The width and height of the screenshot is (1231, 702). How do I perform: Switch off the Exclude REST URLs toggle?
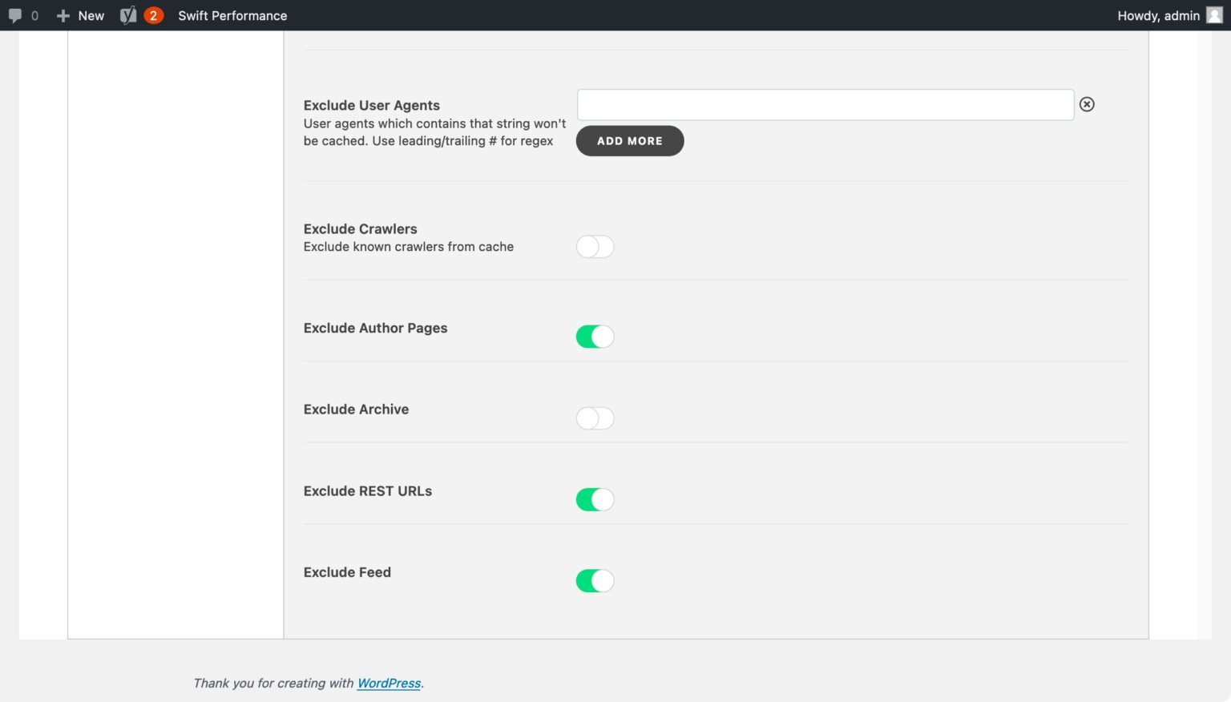[x=595, y=499]
